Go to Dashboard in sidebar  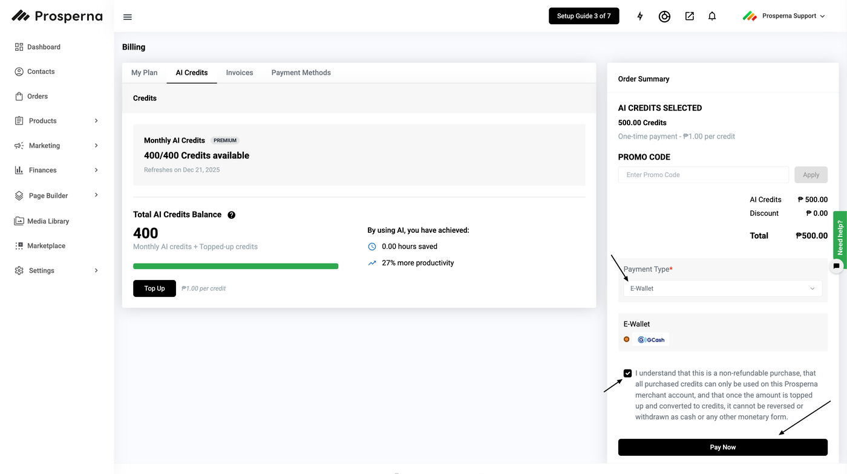click(x=44, y=47)
